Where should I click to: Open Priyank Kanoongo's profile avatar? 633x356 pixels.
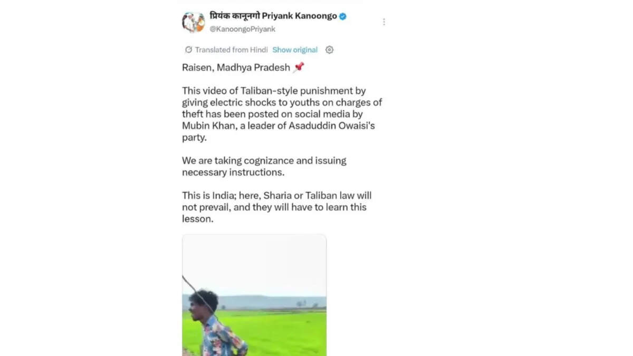pos(194,22)
